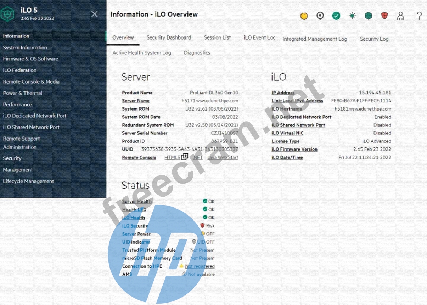Toggle the UID indicator icon in header

[x=320, y=16]
